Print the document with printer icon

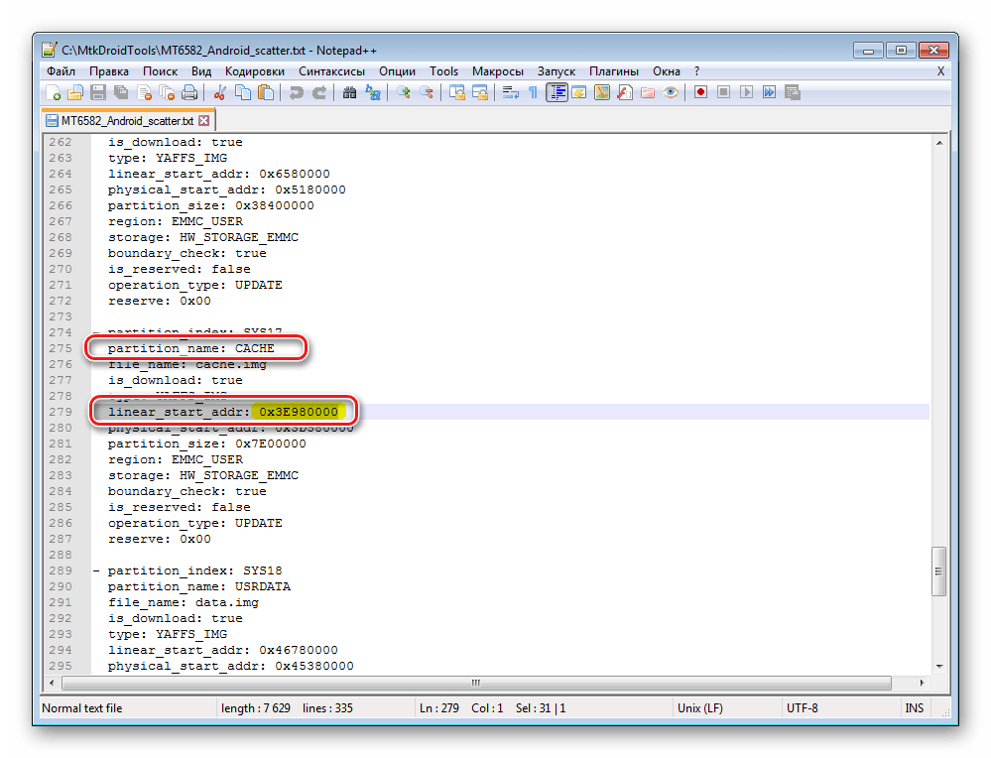[189, 93]
